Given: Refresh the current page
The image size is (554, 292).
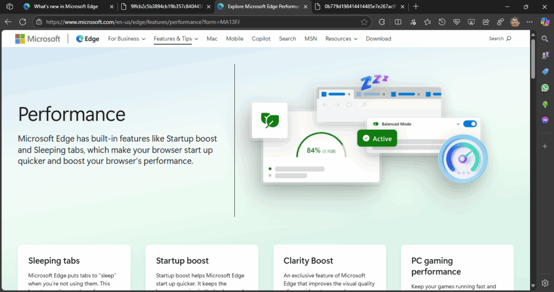Looking at the screenshot, I should (23, 22).
